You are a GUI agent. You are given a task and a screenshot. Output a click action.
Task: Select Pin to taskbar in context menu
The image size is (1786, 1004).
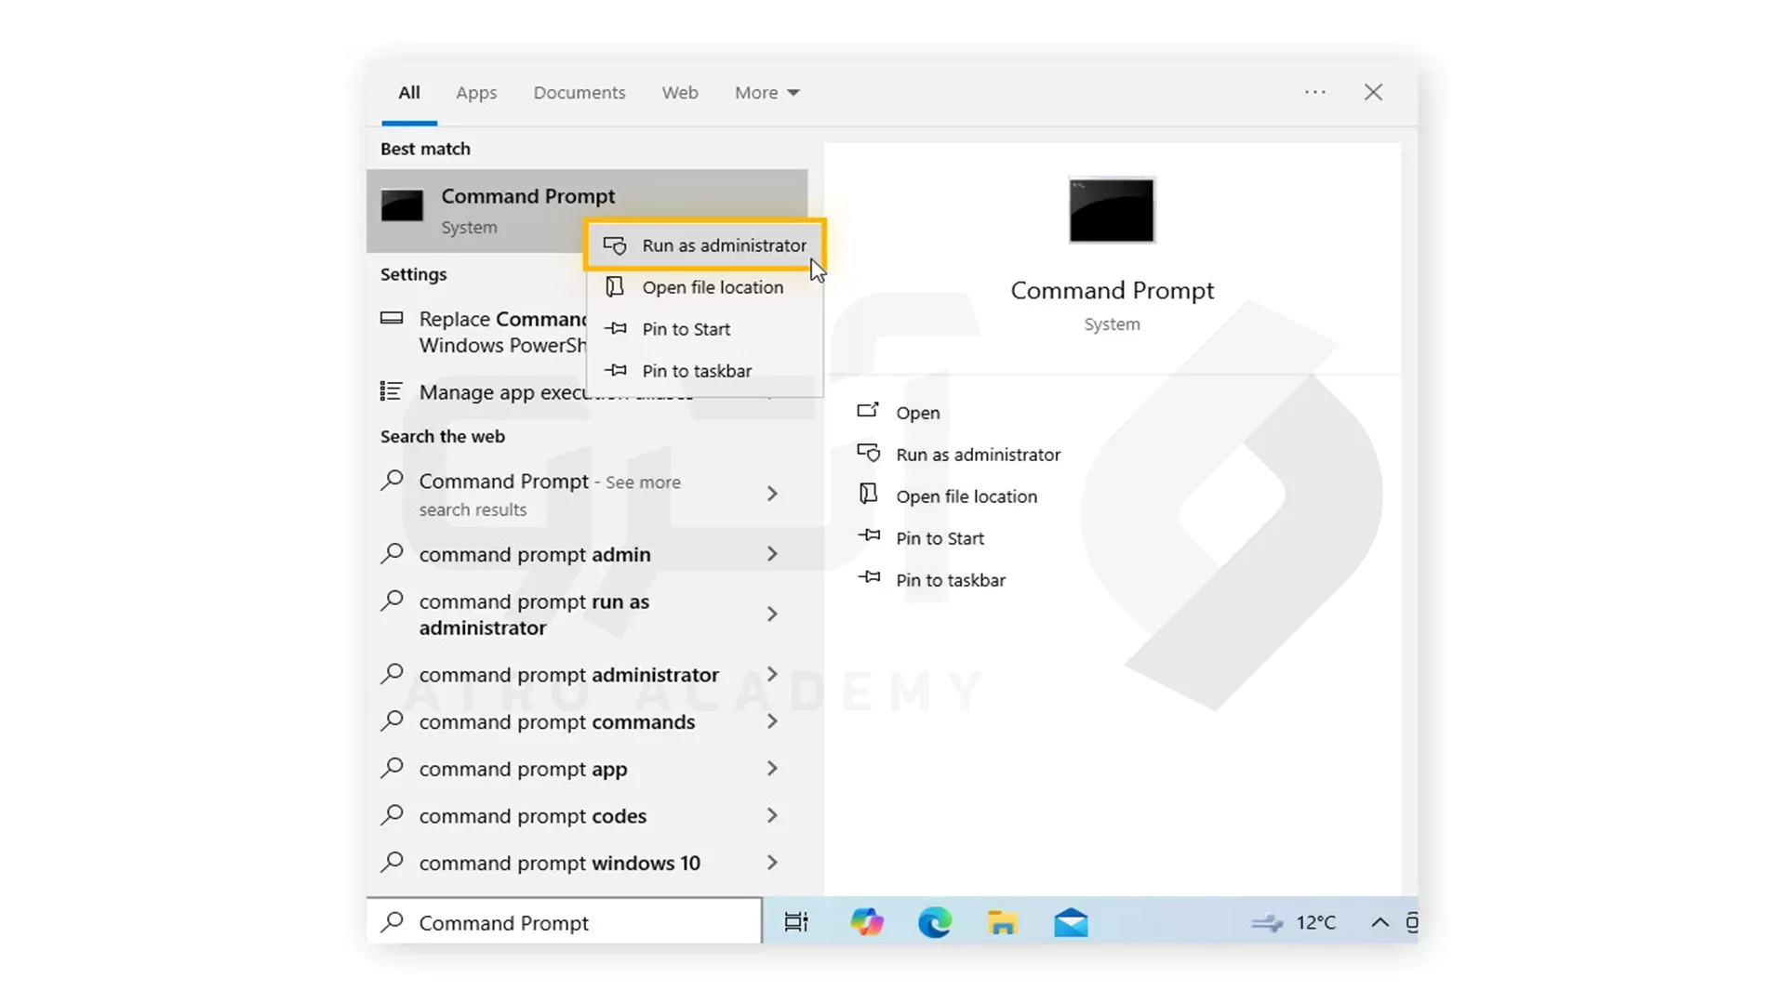[696, 371]
